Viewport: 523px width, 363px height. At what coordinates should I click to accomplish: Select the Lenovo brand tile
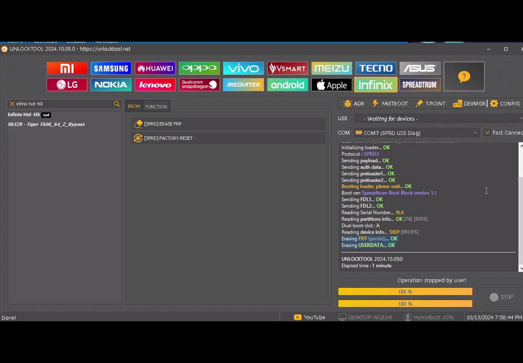pos(155,85)
